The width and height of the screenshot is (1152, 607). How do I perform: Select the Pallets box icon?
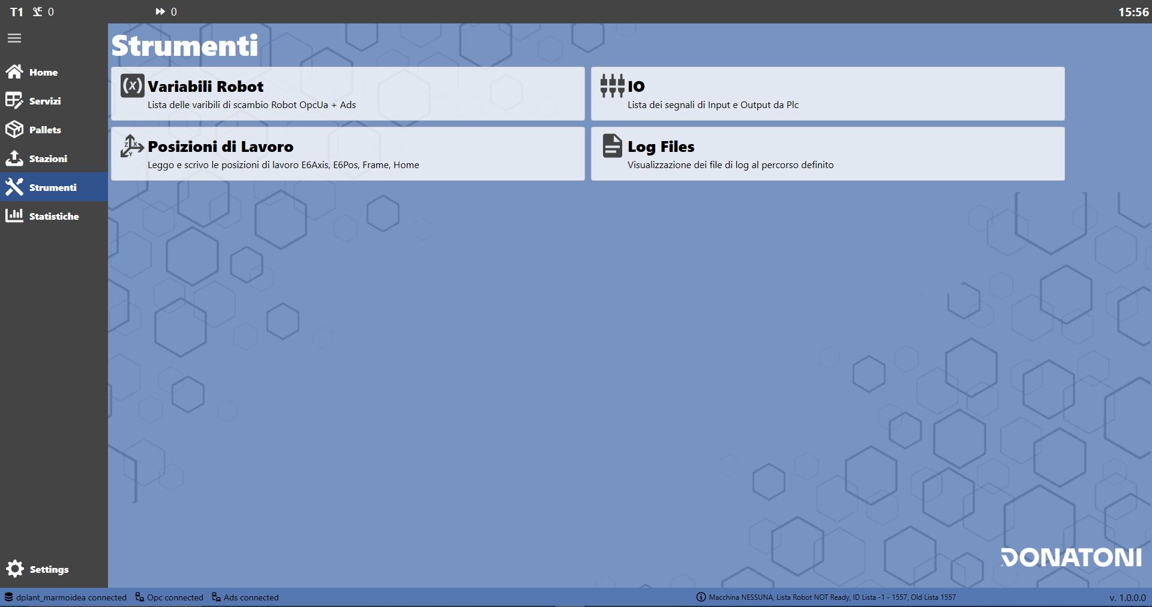pos(14,130)
